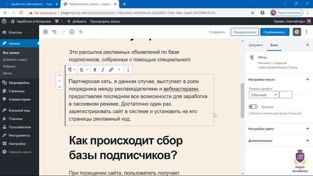Click the Предпросмотр button
Image resolution: width=313 pixels, height=176 pixels.
point(245,32)
